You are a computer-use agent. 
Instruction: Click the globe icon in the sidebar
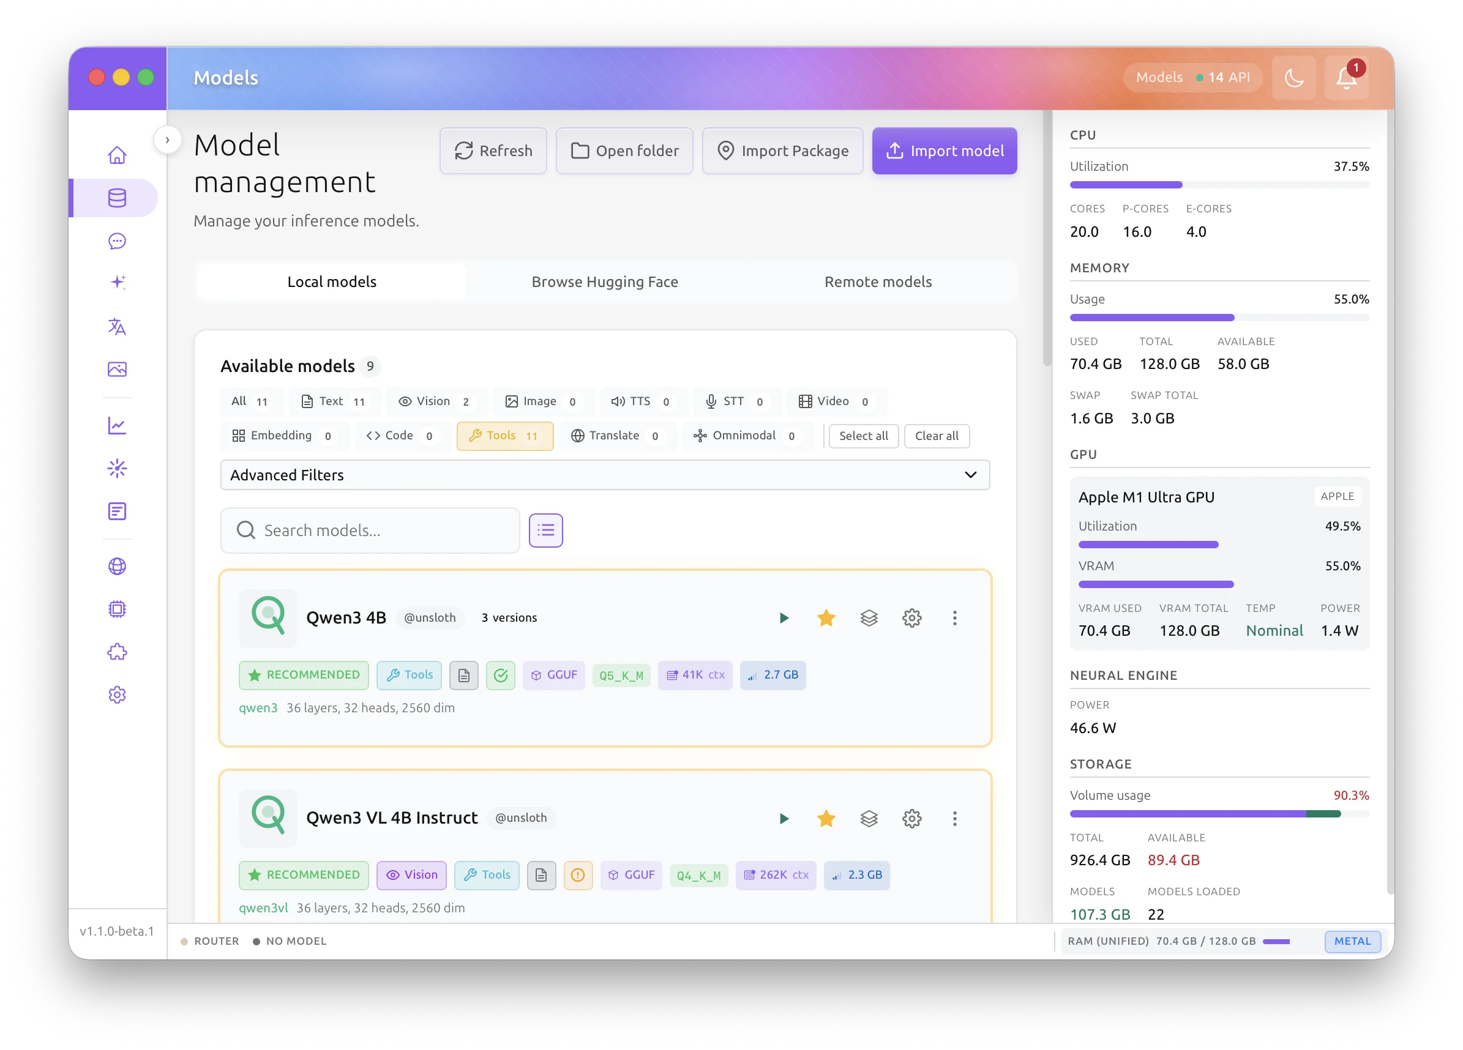coord(117,566)
